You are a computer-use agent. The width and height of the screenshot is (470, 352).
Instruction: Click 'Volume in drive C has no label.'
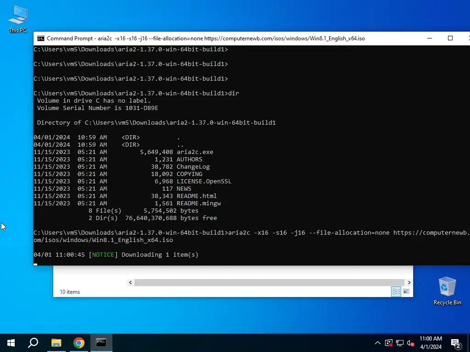(94, 100)
